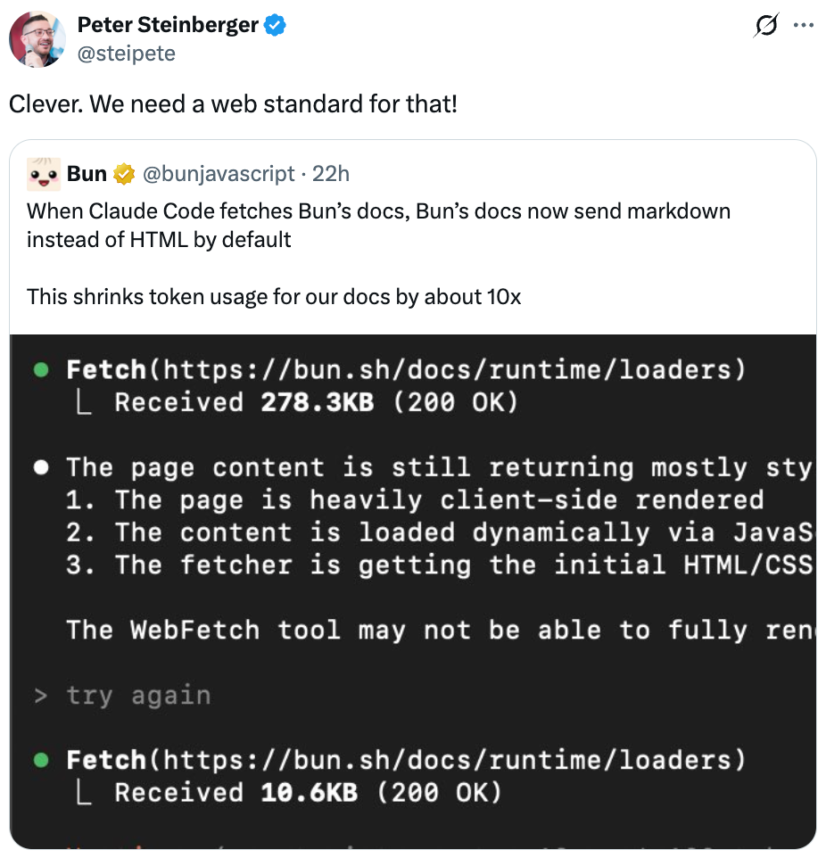This screenshot has width=826, height=858.
Task: Click the Bun logo avatar in quoted tweet
Action: (x=44, y=174)
